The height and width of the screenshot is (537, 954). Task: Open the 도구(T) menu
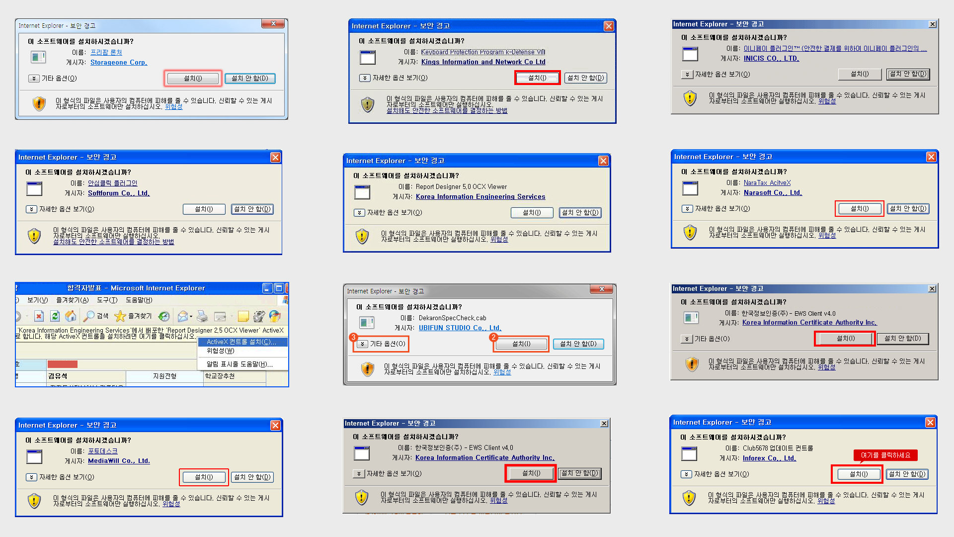107,300
